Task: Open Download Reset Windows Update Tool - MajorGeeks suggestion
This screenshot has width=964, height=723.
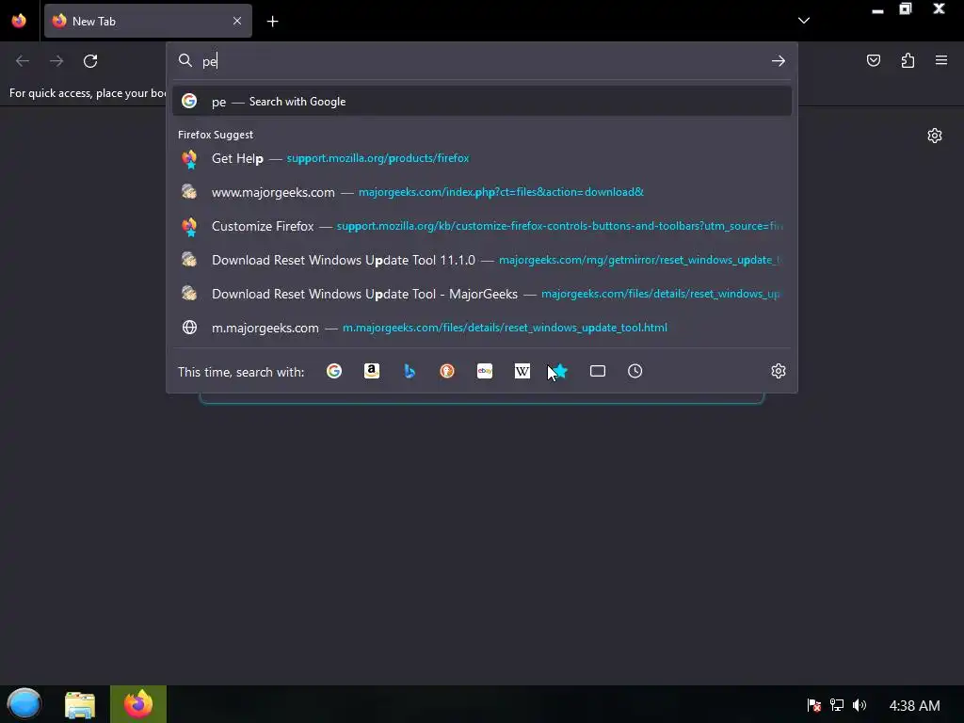Action: 482,294
